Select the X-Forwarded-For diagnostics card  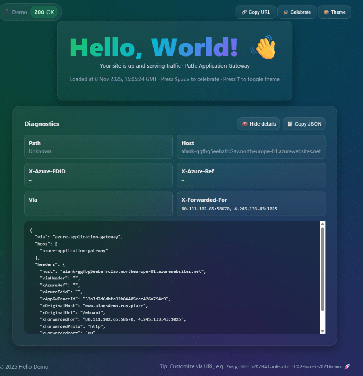[x=251, y=204]
